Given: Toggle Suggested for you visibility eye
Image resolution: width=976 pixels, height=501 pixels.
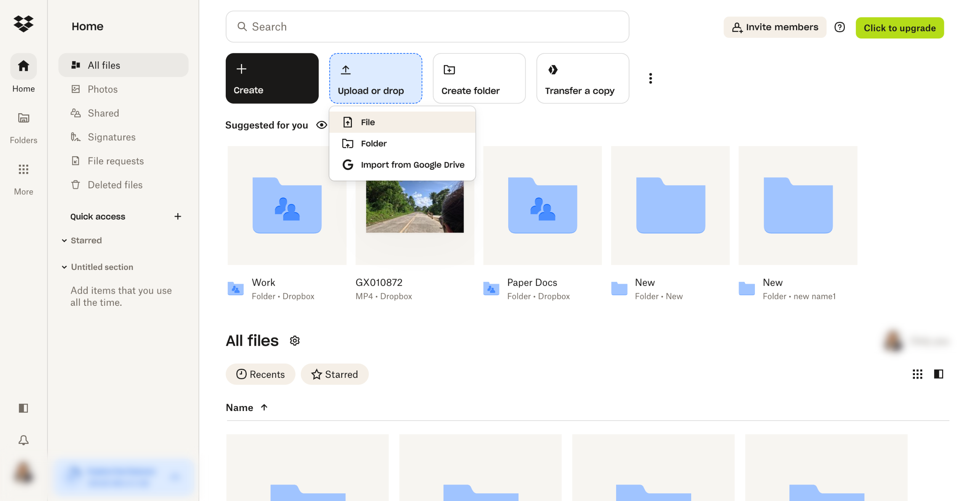Looking at the screenshot, I should [321, 125].
